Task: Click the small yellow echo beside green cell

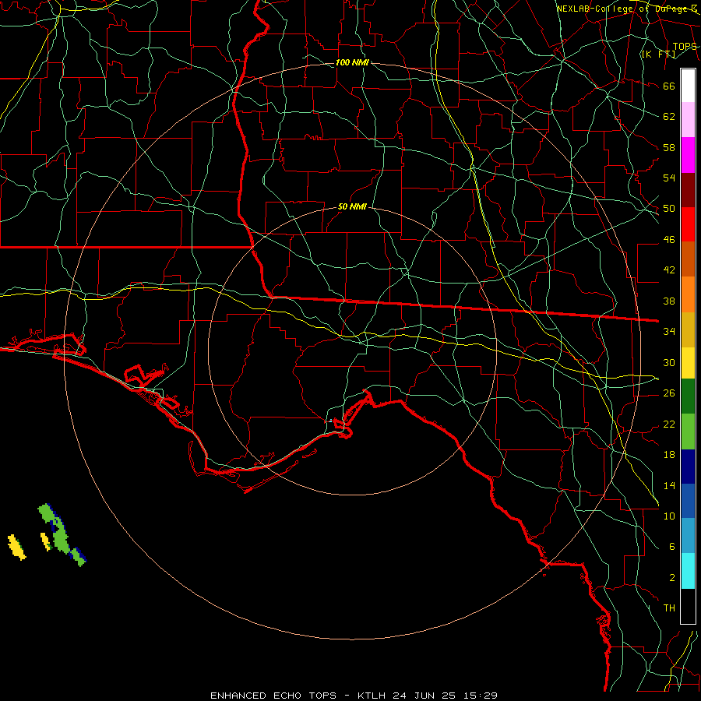Action: pos(45,541)
